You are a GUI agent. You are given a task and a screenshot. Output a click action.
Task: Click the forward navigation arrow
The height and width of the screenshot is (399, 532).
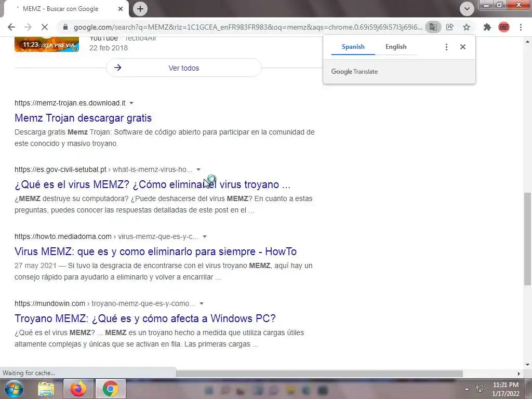(x=28, y=27)
